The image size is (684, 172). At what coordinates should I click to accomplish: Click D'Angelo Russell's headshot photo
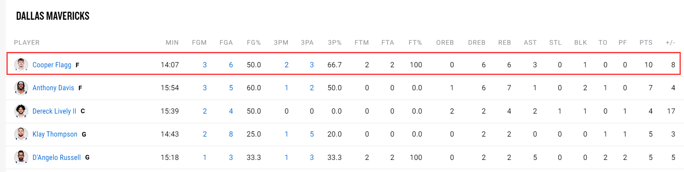[21, 157]
